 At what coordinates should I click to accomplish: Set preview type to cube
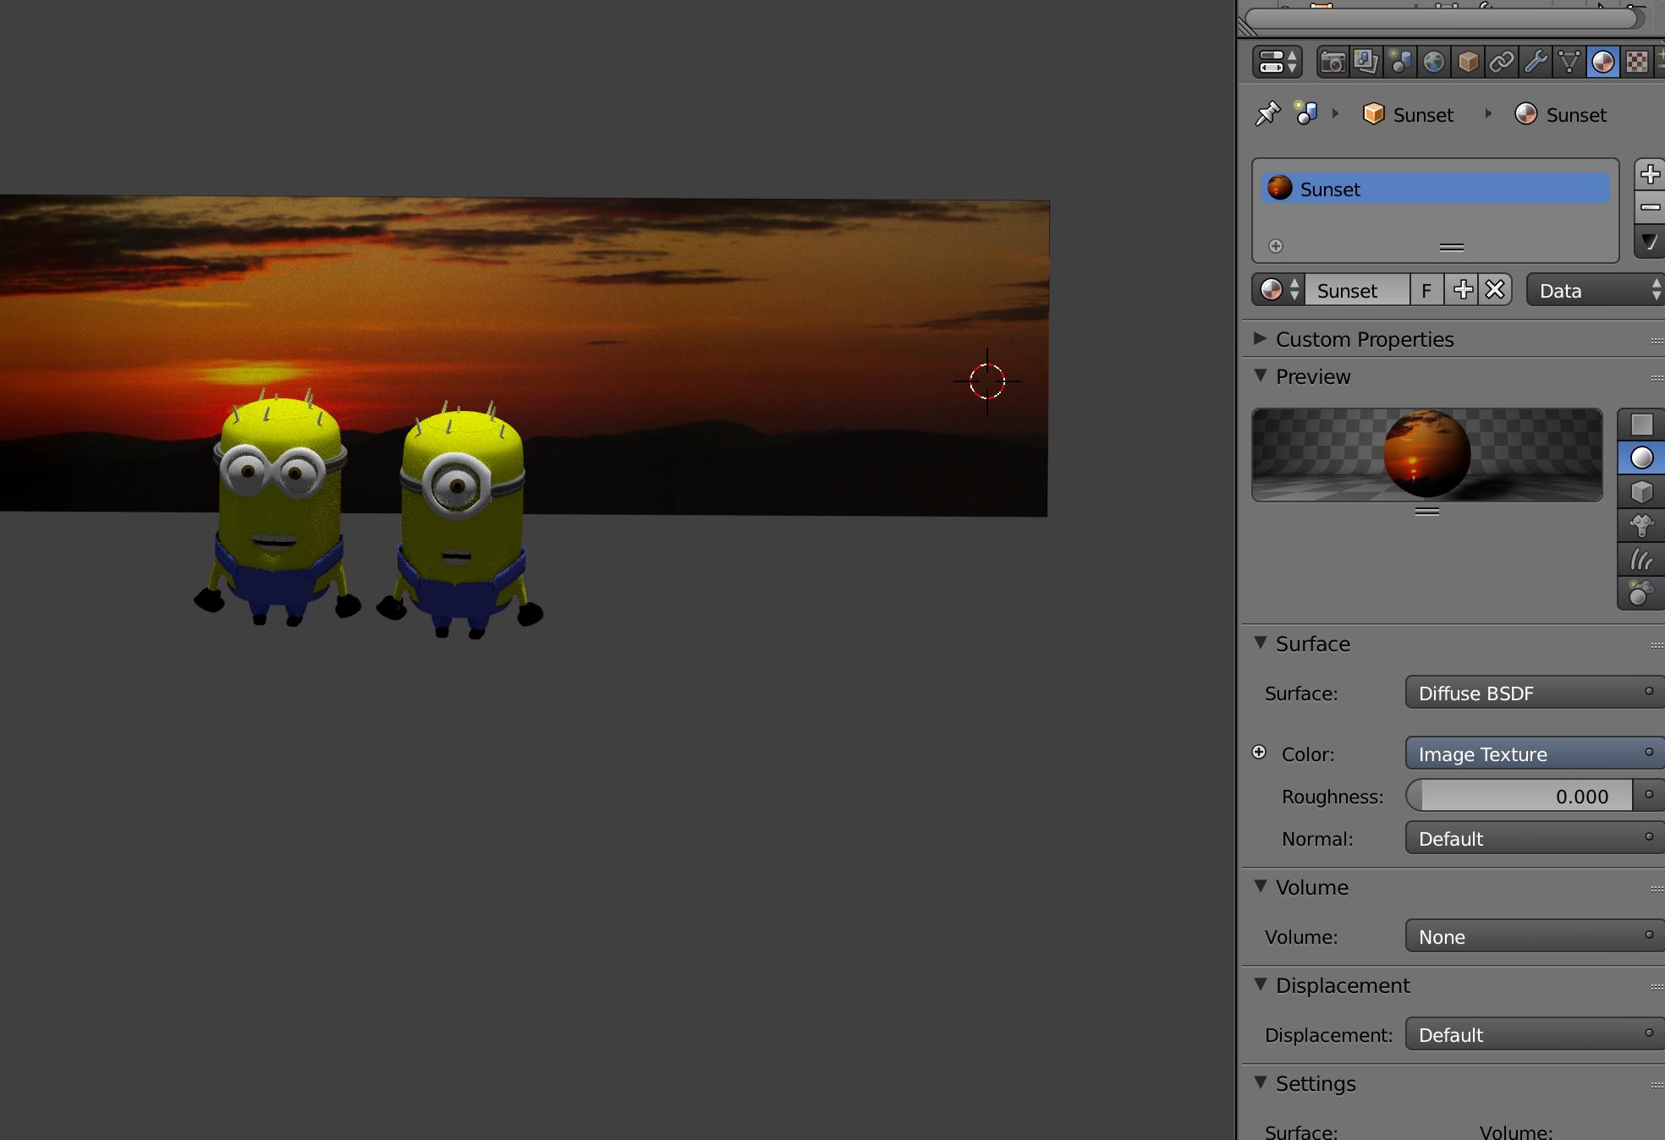click(x=1641, y=491)
